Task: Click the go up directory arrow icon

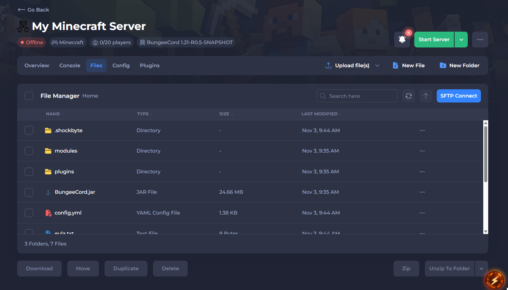Action: coord(426,96)
